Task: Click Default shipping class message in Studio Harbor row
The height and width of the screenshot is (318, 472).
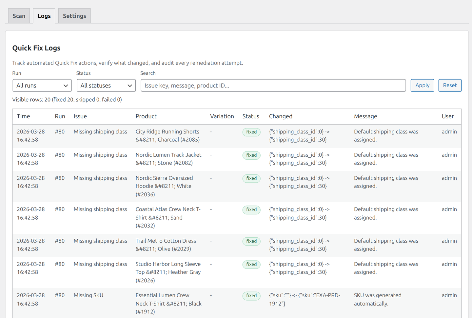Action: pyautogui.click(x=386, y=268)
